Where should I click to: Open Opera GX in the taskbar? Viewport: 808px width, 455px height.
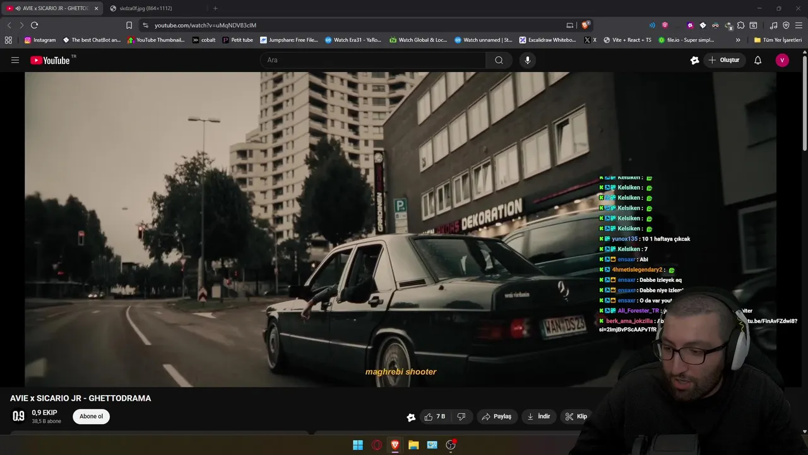coord(376,445)
